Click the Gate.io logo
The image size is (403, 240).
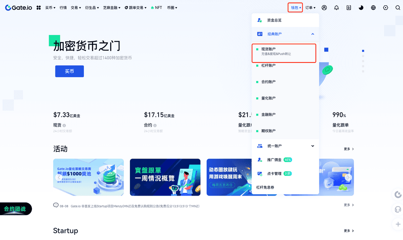[18, 7]
